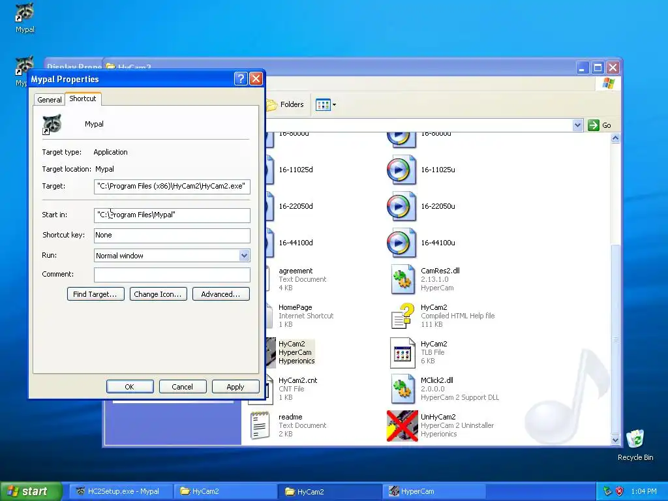Click the Start in path field

point(172,215)
